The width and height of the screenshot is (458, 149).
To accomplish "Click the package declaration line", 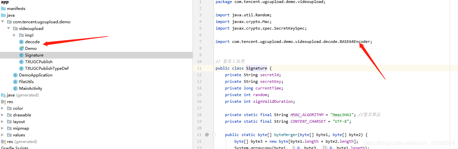I will pos(270,2).
